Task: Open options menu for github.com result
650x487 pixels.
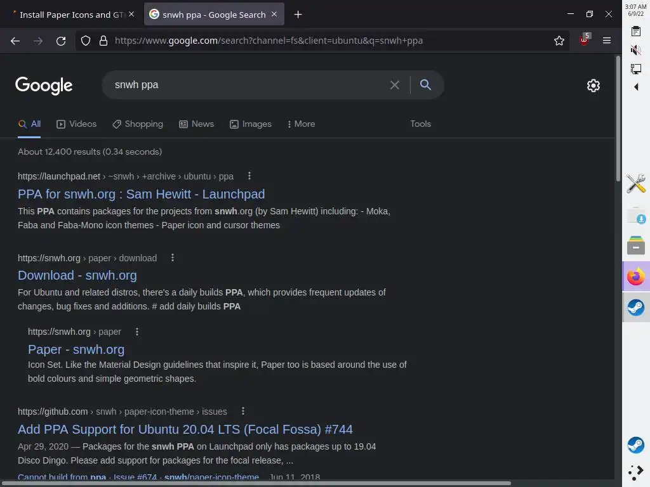Action: [243, 411]
